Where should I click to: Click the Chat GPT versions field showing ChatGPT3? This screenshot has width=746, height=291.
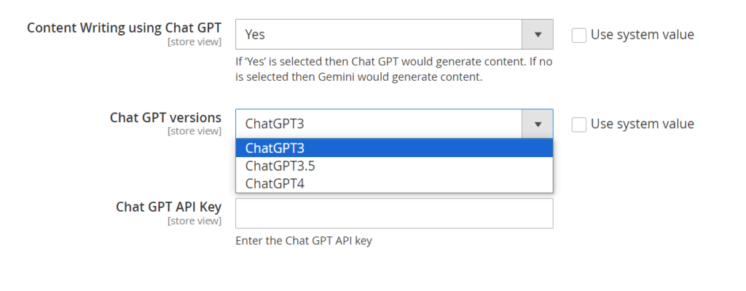379,124
